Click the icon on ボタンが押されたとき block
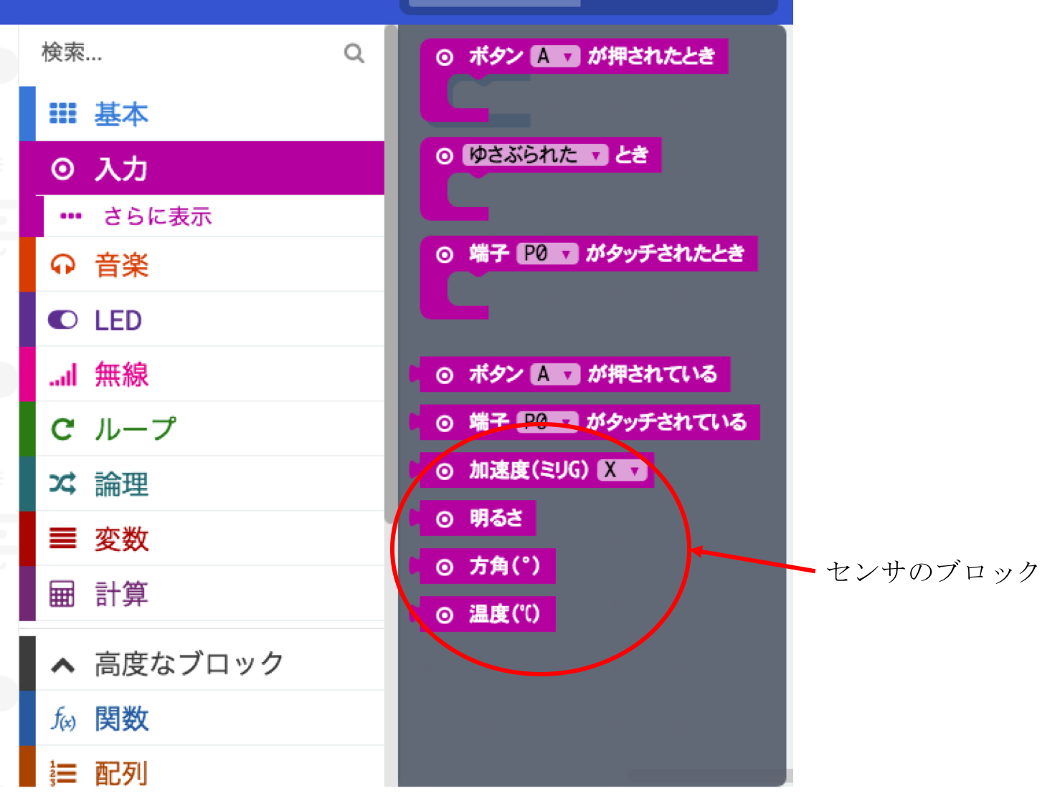This screenshot has width=1060, height=806. coord(445,57)
